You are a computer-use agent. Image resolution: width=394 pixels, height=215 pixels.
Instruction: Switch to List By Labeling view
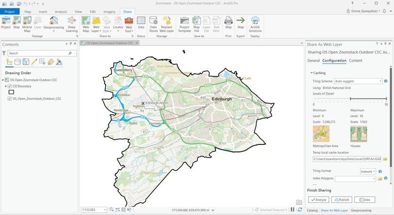51,62
